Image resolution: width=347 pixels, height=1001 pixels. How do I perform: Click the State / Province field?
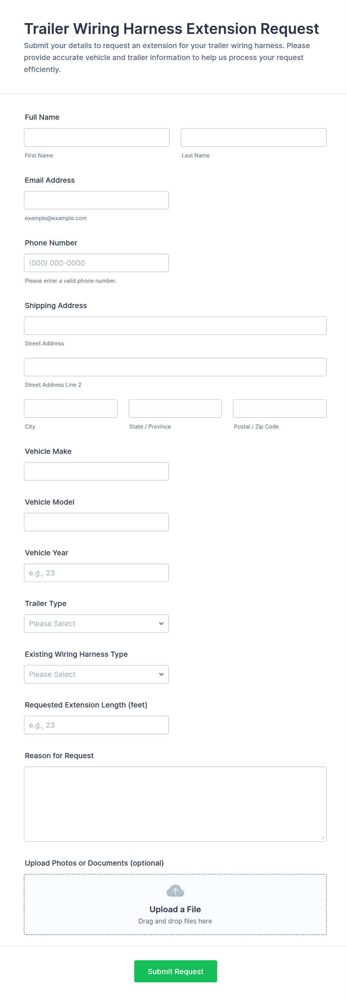[175, 408]
